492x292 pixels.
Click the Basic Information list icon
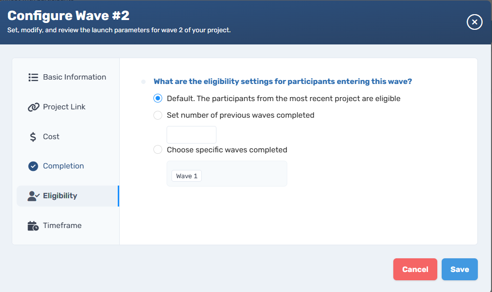pyautogui.click(x=33, y=77)
